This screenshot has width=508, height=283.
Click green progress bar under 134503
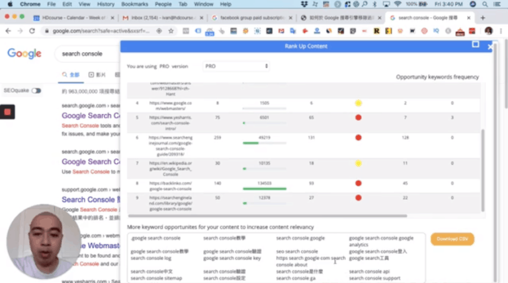pos(265,189)
